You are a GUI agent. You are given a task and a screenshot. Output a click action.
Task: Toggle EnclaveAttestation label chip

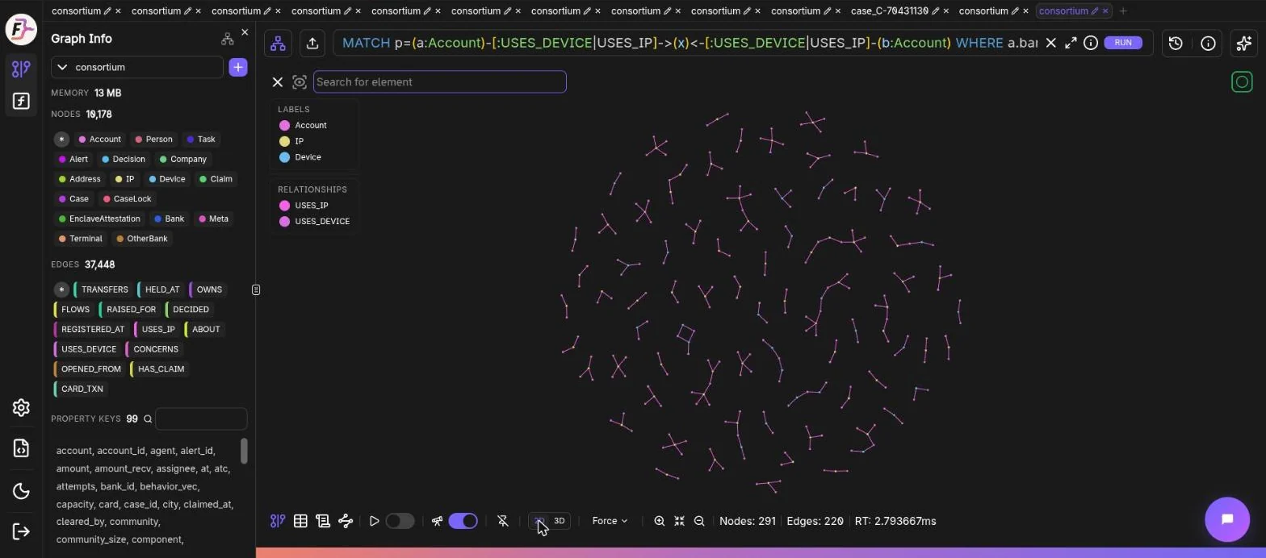coord(99,219)
